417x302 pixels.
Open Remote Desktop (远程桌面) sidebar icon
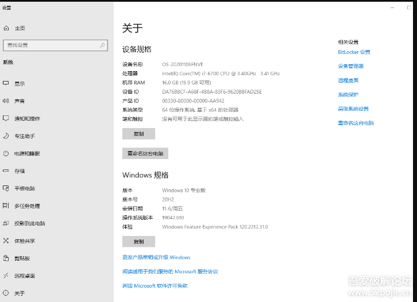pos(6,276)
